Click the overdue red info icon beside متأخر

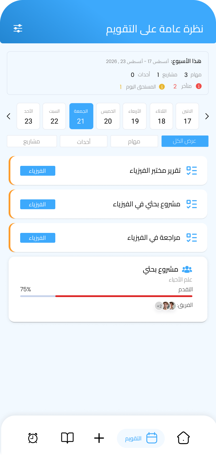click(x=198, y=86)
